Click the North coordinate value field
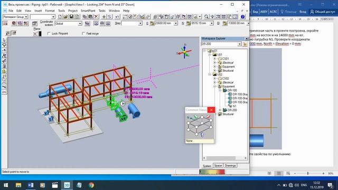This screenshot has width=338, height=190. [x=201, y=23]
